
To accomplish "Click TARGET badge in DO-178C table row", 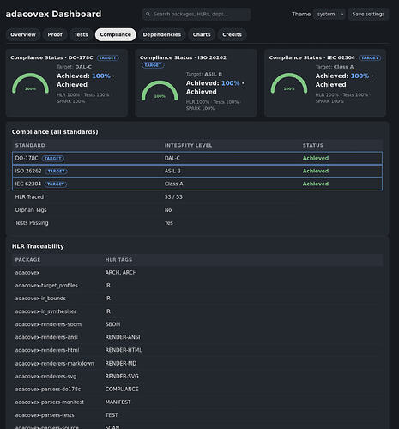I will pyautogui.click(x=53, y=158).
